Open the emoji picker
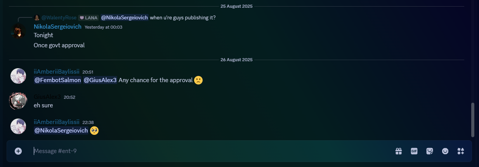The height and width of the screenshot is (167, 479). pyautogui.click(x=445, y=151)
